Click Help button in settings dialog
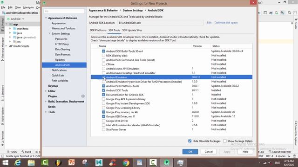298x167 pixels. pyautogui.click(x=245, y=152)
